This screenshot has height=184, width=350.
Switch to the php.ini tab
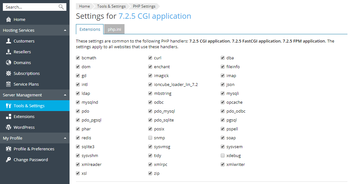point(114,29)
